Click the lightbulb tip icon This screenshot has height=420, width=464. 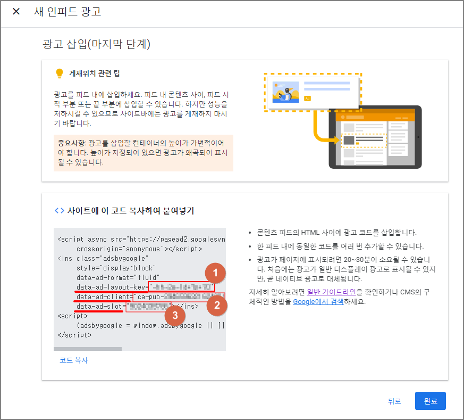coord(60,73)
